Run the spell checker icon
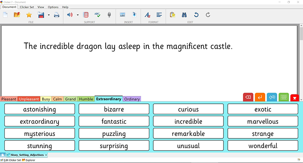This screenshot has height=163, width=303. [97, 15]
